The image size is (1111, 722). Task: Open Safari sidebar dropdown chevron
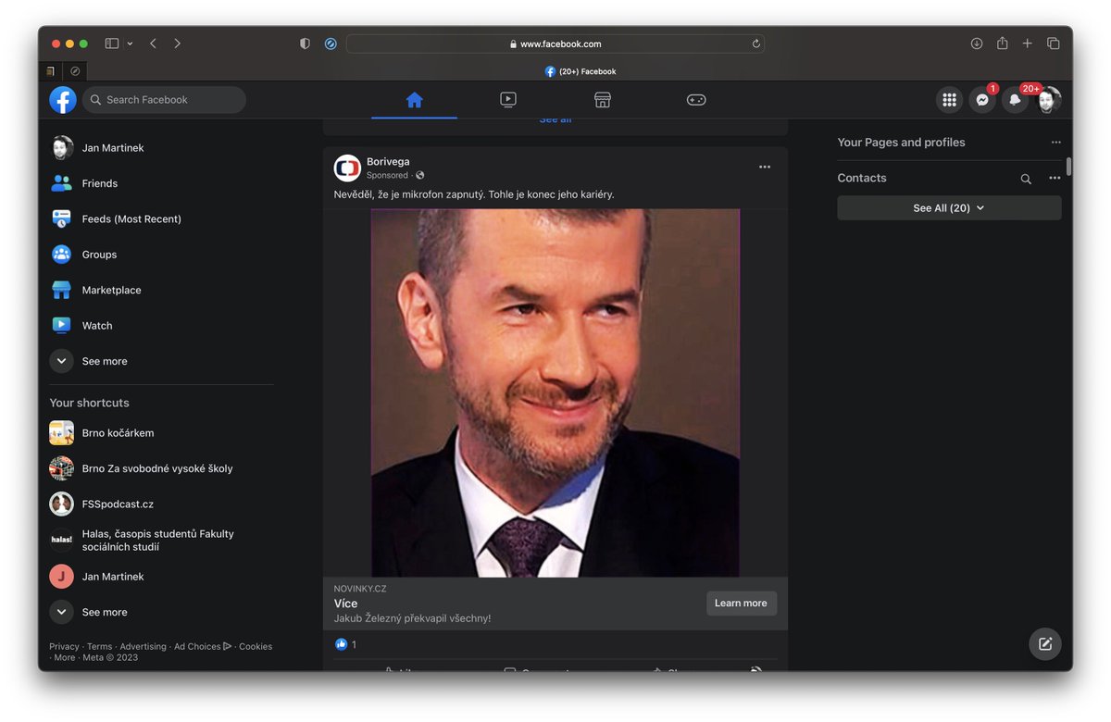130,44
